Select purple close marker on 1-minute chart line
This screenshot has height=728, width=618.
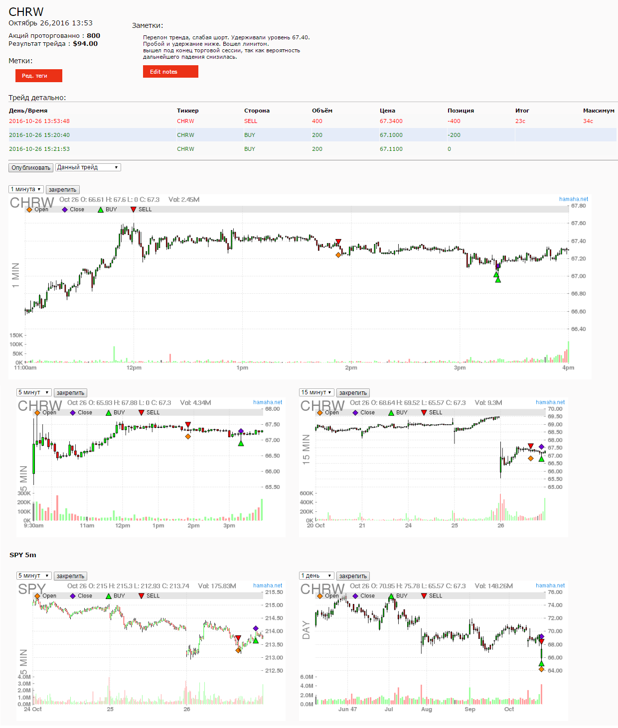pos(498,265)
